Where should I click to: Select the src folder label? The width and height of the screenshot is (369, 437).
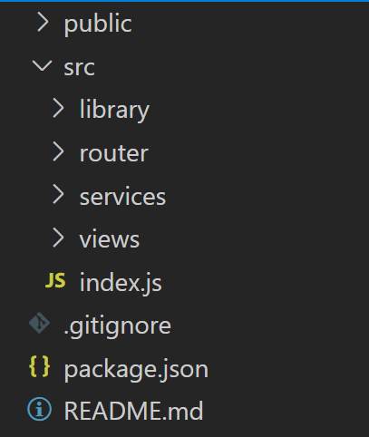[x=80, y=68]
